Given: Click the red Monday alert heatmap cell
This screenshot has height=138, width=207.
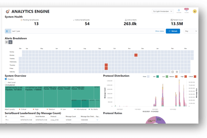Looking at the screenshot, I should tap(136, 55).
